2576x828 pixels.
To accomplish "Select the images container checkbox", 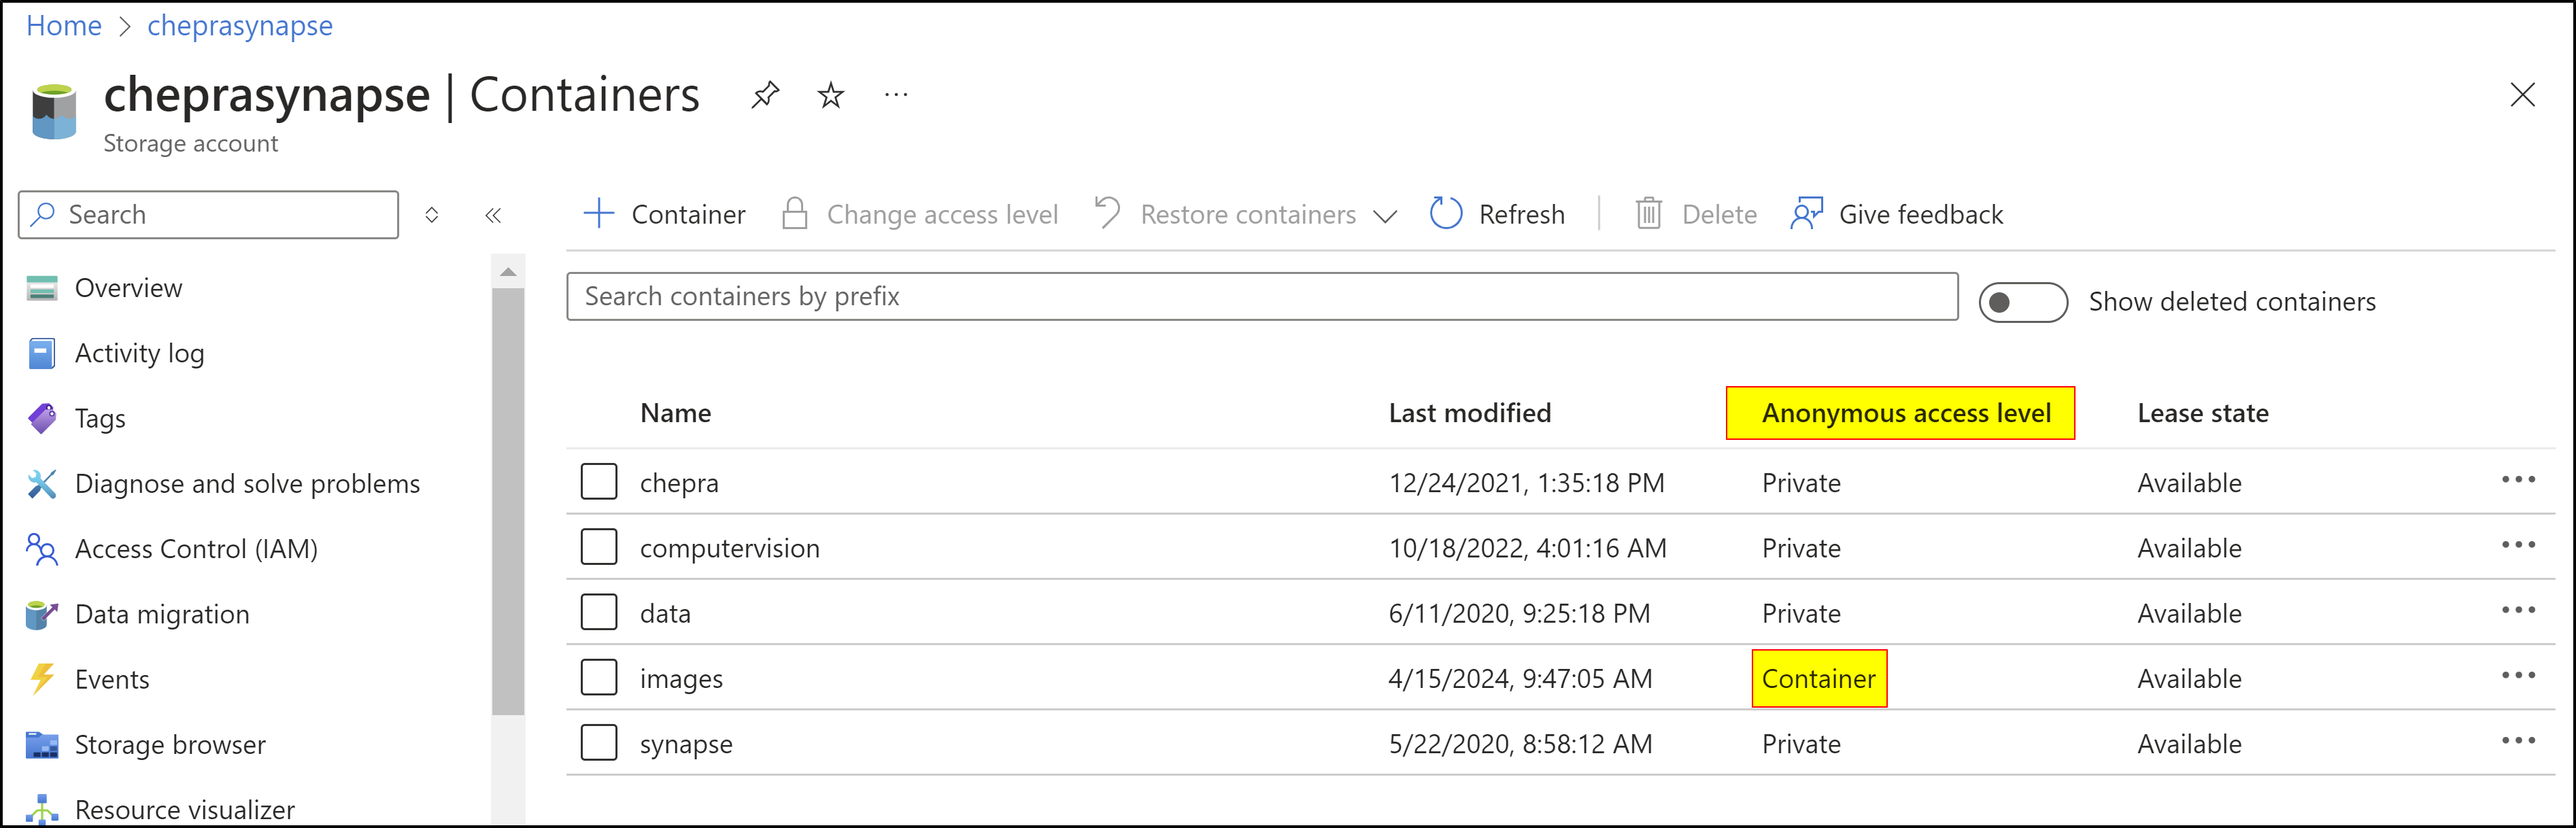I will [598, 678].
